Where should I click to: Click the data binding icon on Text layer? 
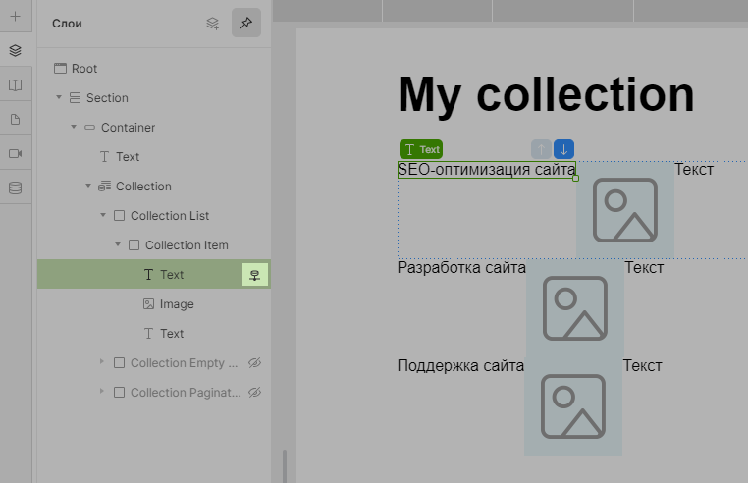point(255,275)
